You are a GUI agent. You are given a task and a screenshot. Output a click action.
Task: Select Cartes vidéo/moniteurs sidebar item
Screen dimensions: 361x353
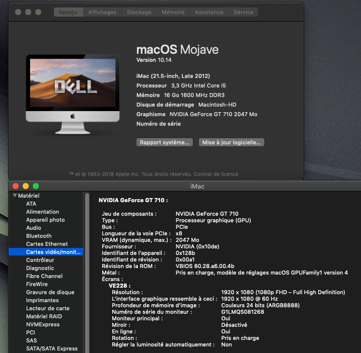46,252
